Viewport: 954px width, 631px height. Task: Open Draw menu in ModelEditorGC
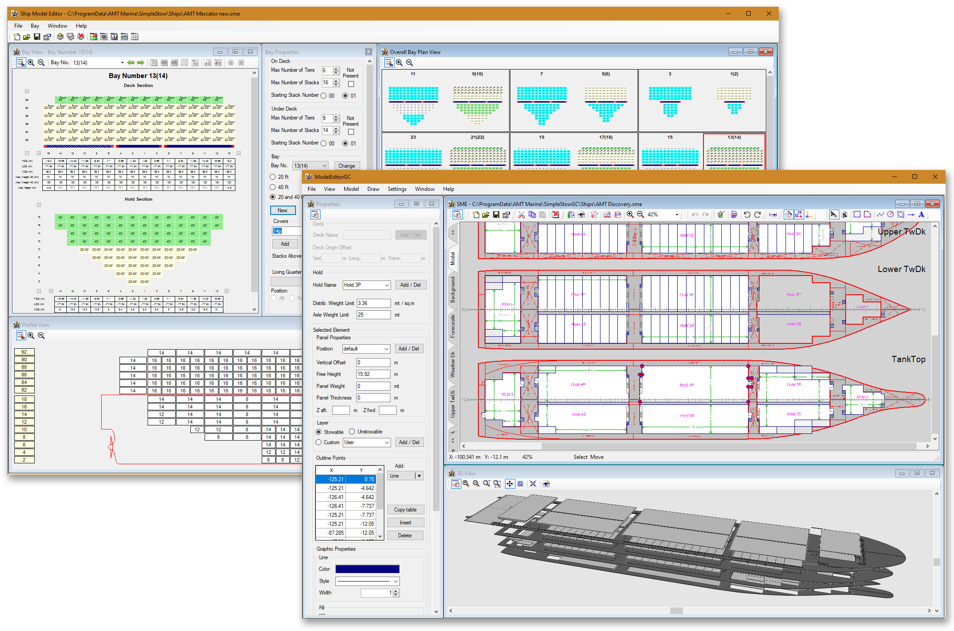coord(373,189)
